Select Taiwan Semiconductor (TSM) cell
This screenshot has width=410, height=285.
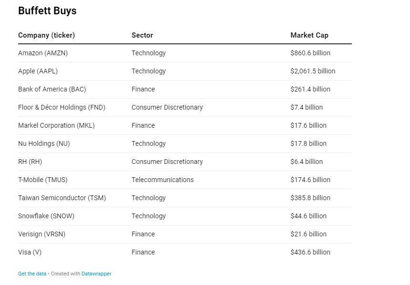click(x=62, y=198)
